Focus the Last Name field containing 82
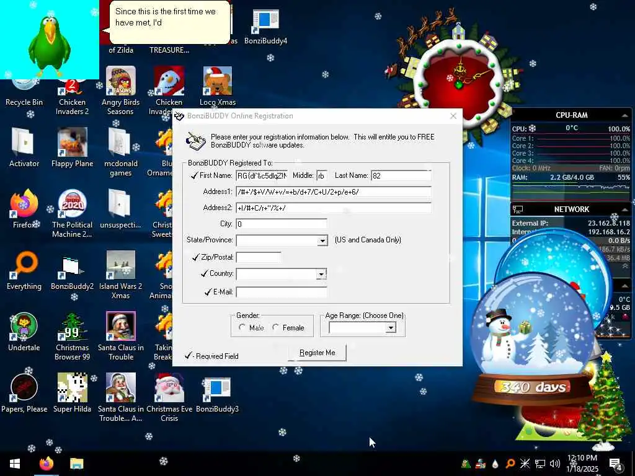 [401, 175]
